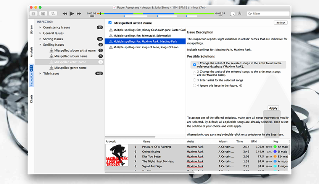Click the blue key dot for Going Missing
This screenshot has height=184, width=319.
[275, 152]
